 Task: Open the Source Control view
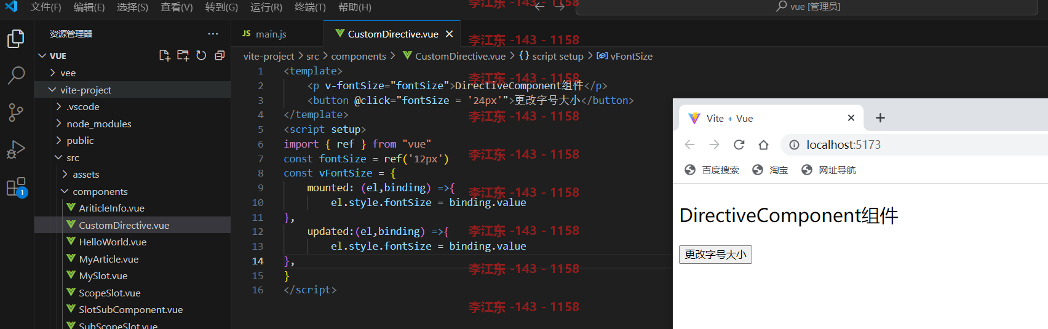(x=16, y=113)
